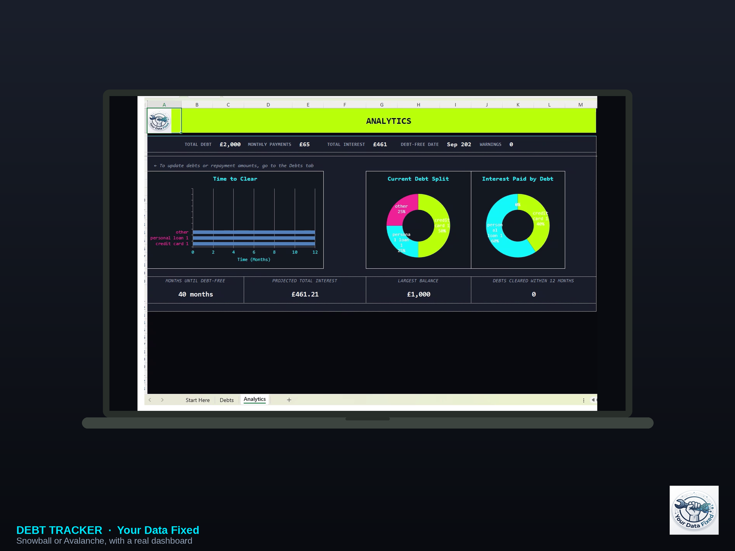The height and width of the screenshot is (551, 735).
Task: Select the WARNINGS label
Action: [490, 145]
